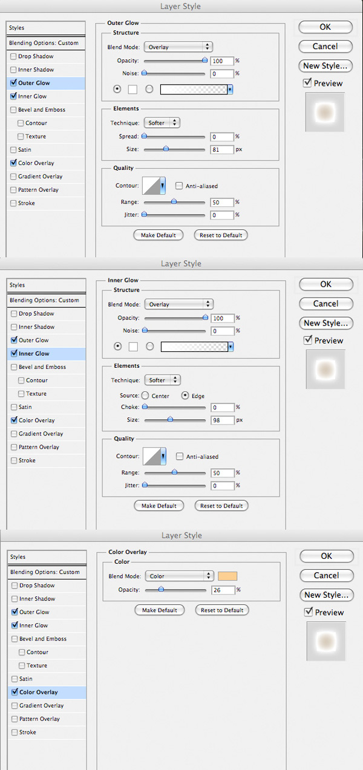Select Blending Options: Custom in the Color Overlay dialog
Viewport: 363px width, 770px height.
click(47, 572)
